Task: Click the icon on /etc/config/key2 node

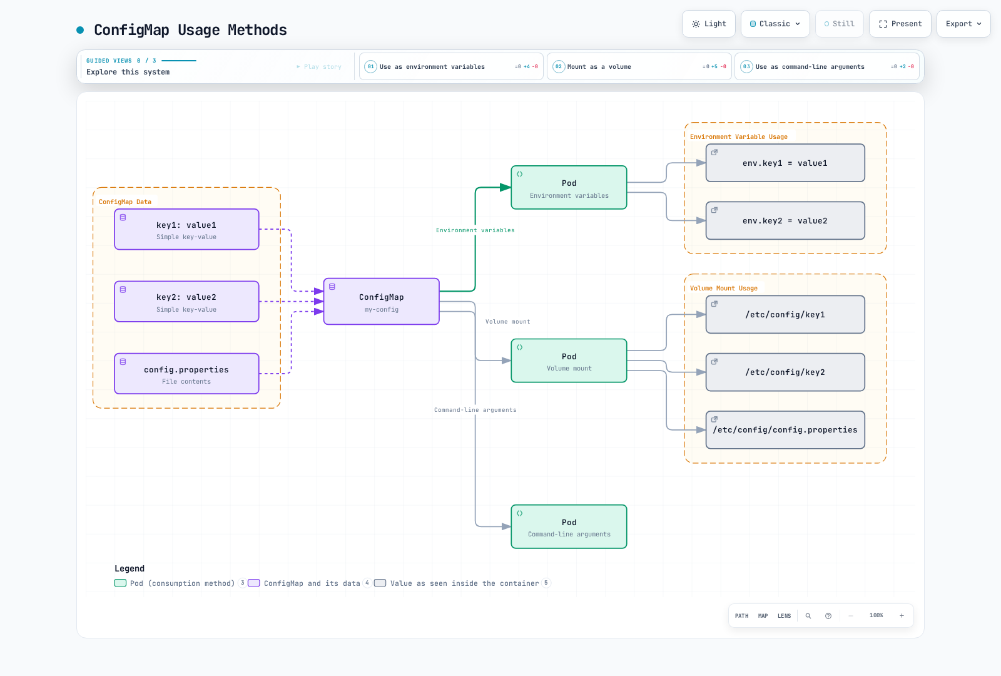Action: click(x=714, y=361)
